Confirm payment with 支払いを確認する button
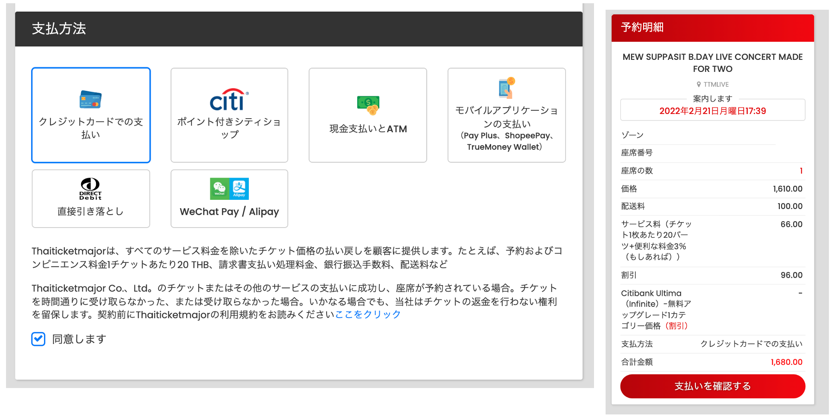Viewport: 834px width, 420px height. coord(713,386)
